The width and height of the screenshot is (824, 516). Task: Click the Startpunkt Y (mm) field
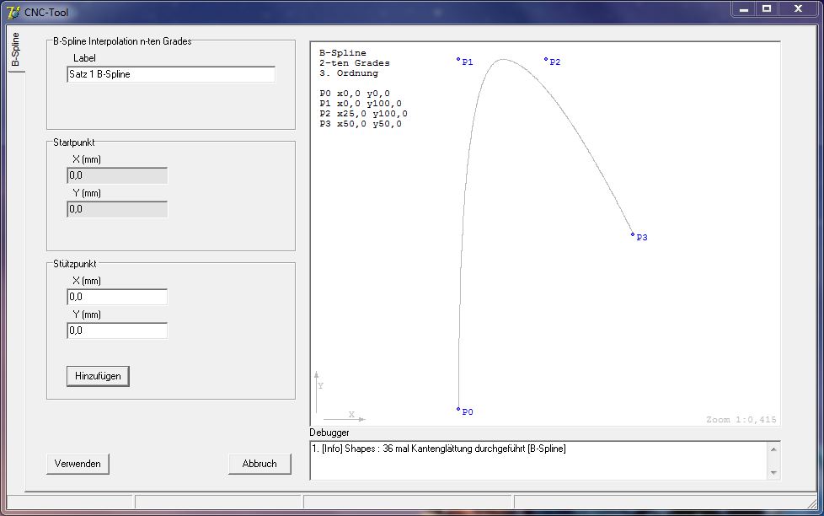click(x=117, y=209)
